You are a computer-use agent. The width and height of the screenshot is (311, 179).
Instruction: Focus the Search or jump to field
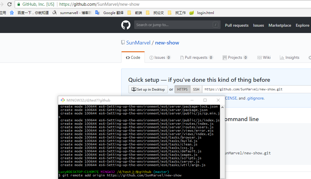[177, 25]
